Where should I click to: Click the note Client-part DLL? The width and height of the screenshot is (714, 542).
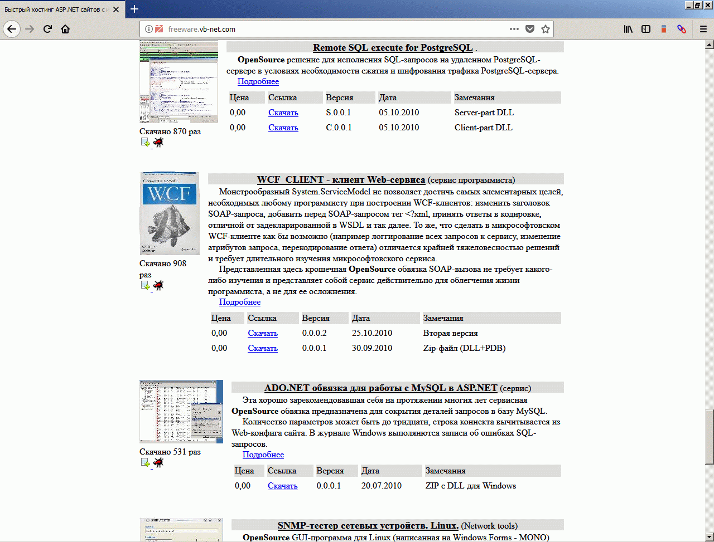pos(484,128)
